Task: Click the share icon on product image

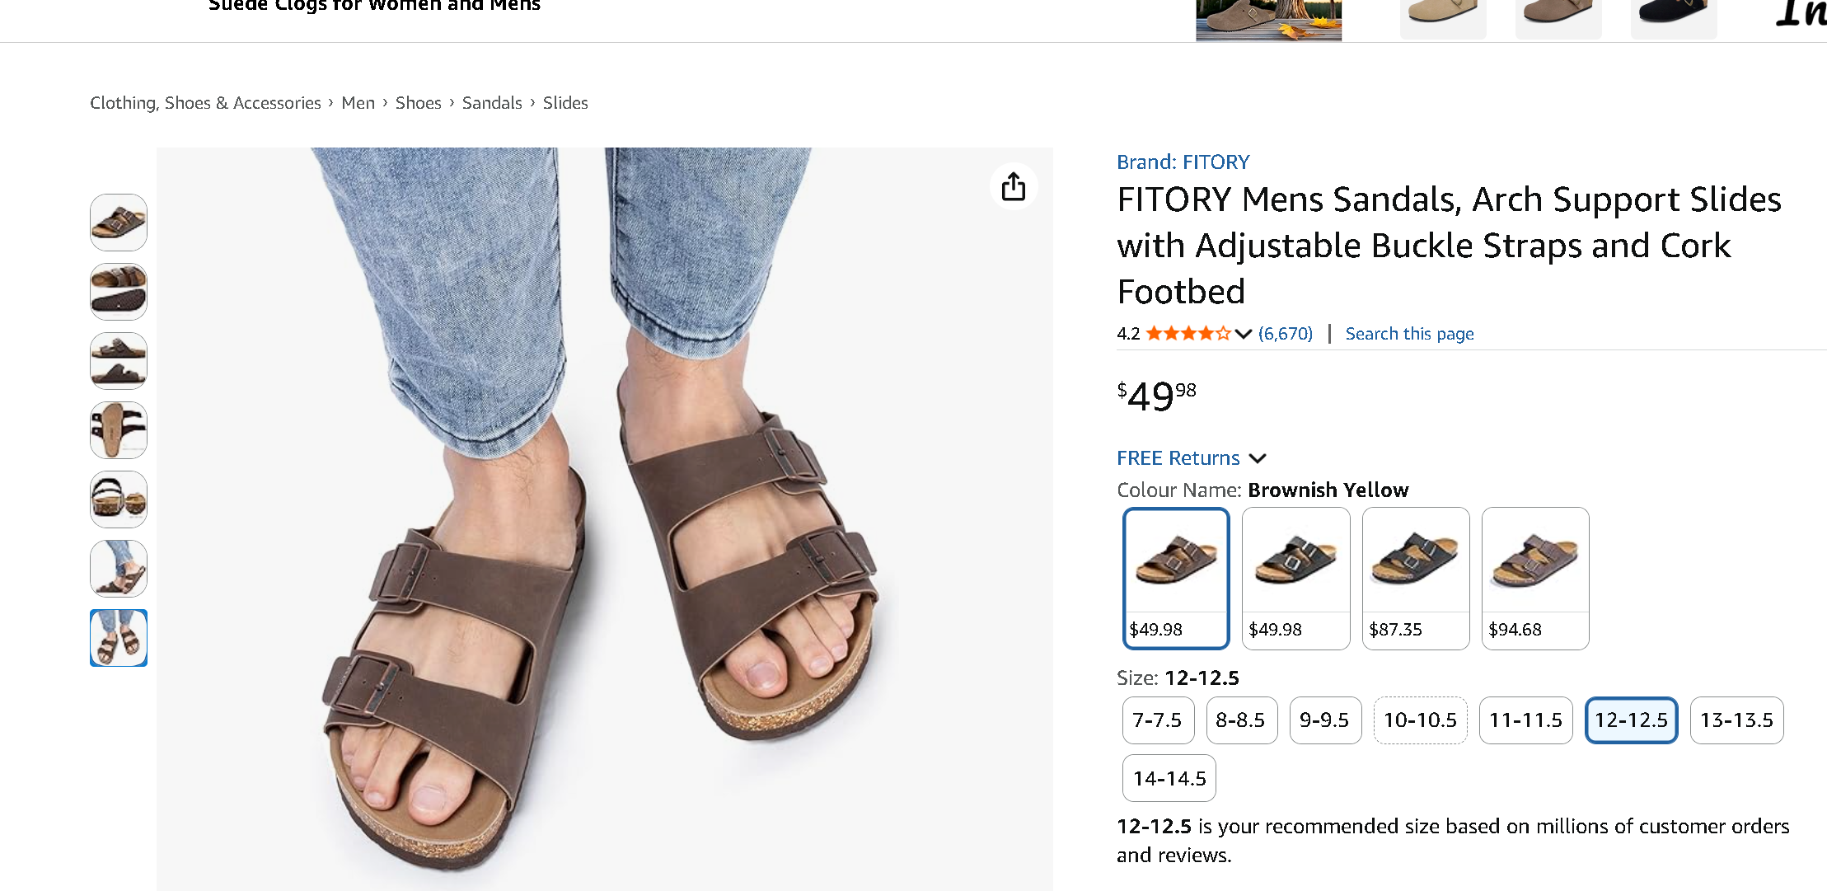Action: (x=1013, y=187)
